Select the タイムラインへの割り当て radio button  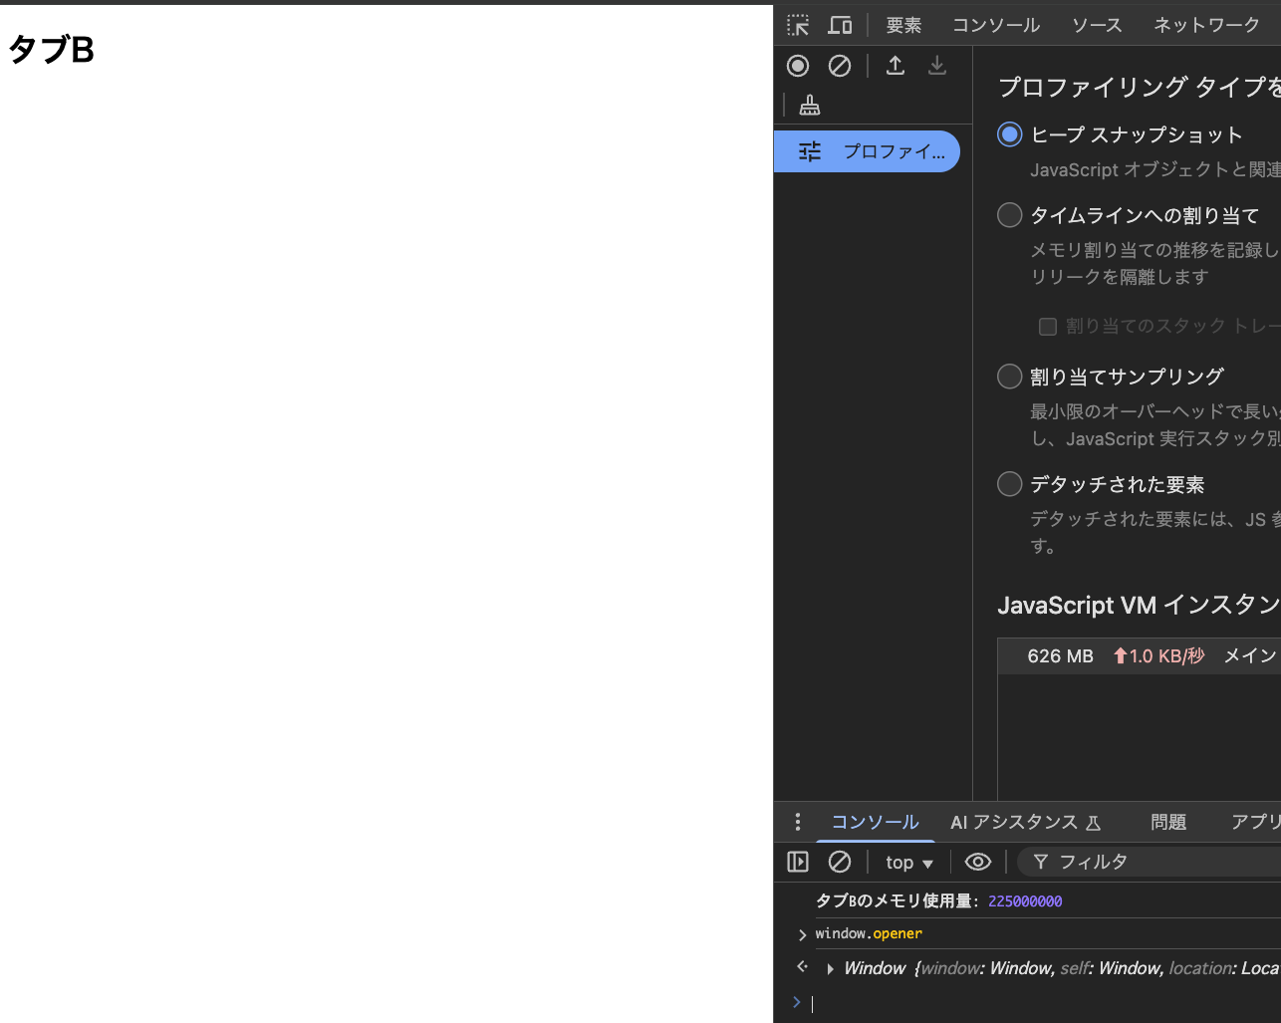click(x=1010, y=215)
